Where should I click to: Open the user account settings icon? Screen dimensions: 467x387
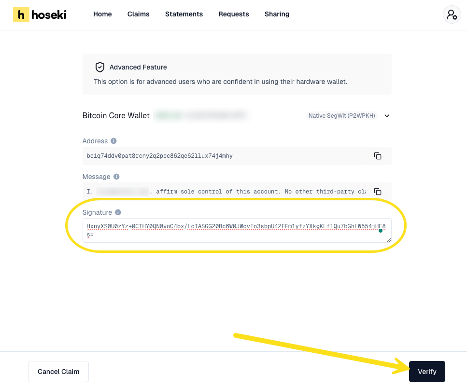(x=452, y=14)
